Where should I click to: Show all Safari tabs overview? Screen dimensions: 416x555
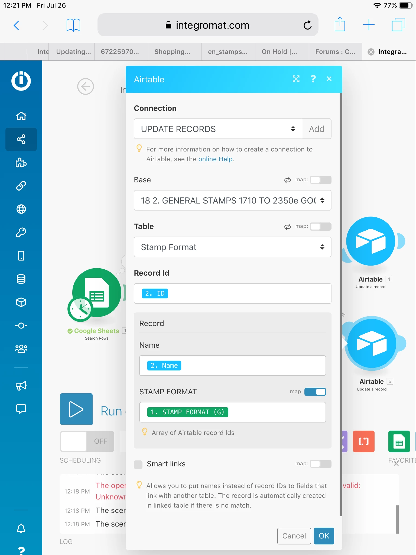point(398,25)
